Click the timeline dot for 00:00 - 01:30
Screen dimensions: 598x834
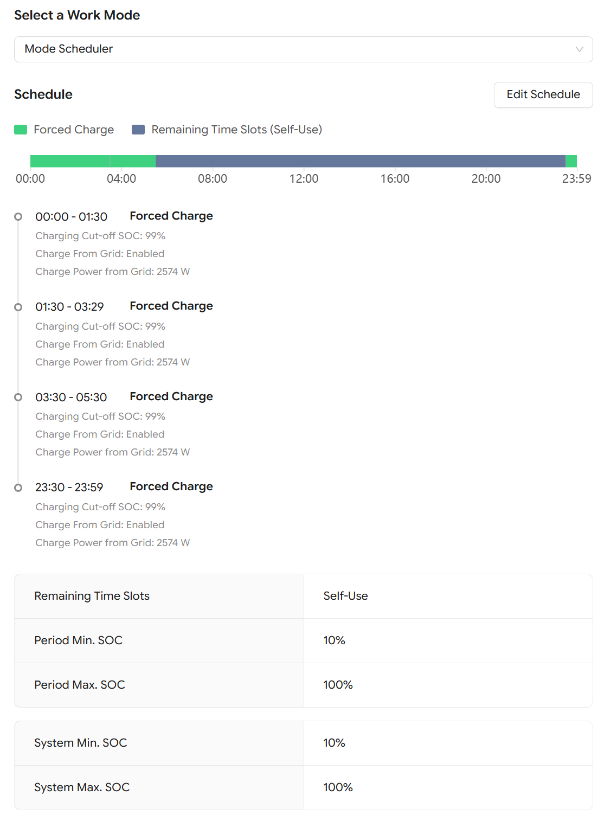(x=18, y=217)
